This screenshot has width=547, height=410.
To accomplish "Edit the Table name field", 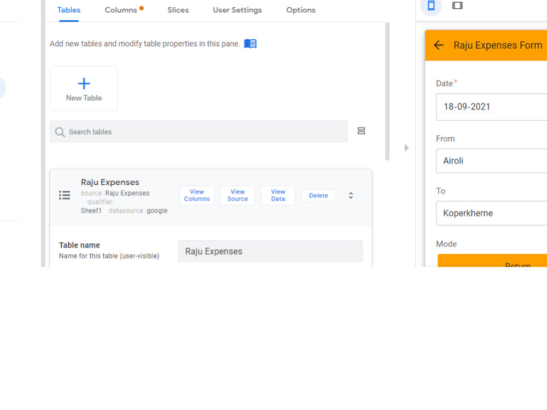I will pyautogui.click(x=270, y=251).
